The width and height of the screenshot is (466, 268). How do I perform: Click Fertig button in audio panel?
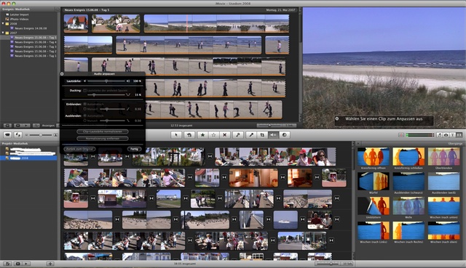(x=134, y=149)
